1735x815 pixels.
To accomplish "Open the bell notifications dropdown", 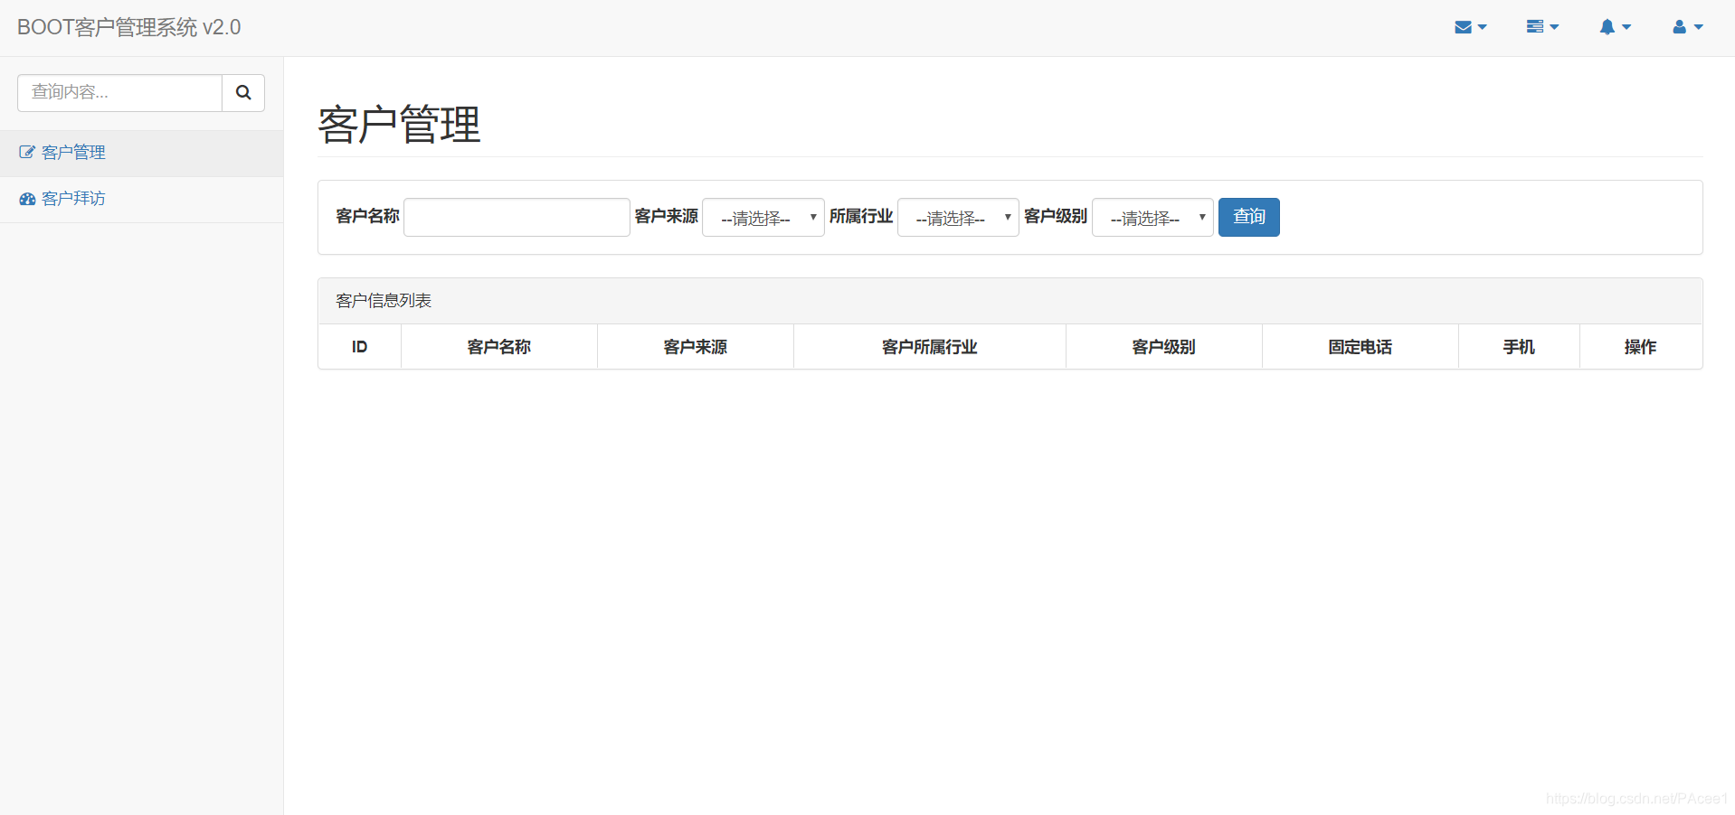I will 1615,27.
